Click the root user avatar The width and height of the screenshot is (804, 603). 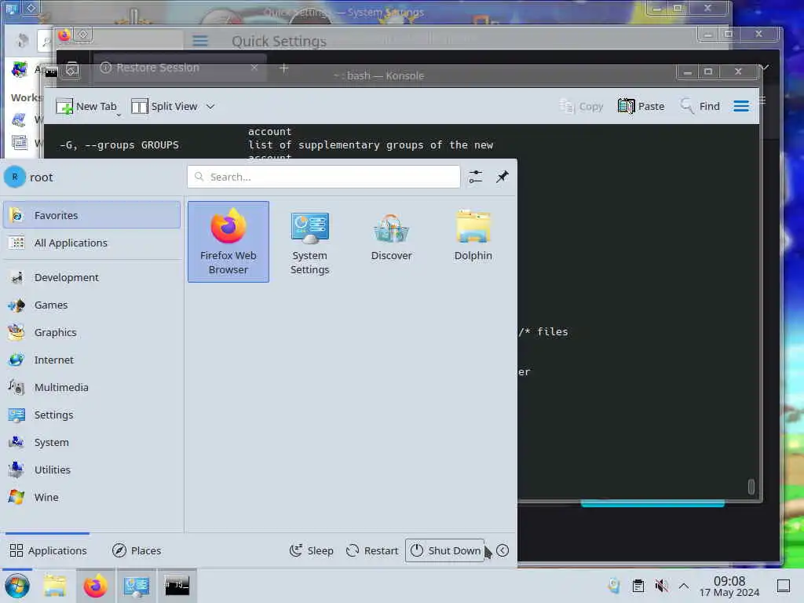click(x=15, y=177)
